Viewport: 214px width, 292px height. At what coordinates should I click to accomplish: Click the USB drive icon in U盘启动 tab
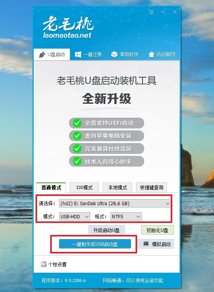click(42, 55)
